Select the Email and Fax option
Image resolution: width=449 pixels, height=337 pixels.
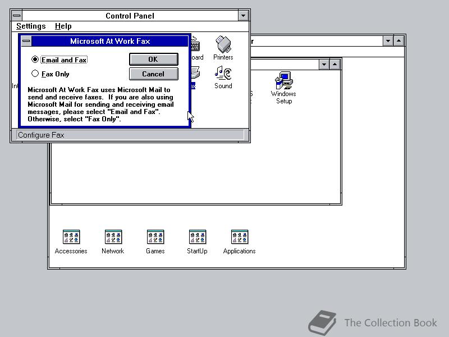(59, 60)
